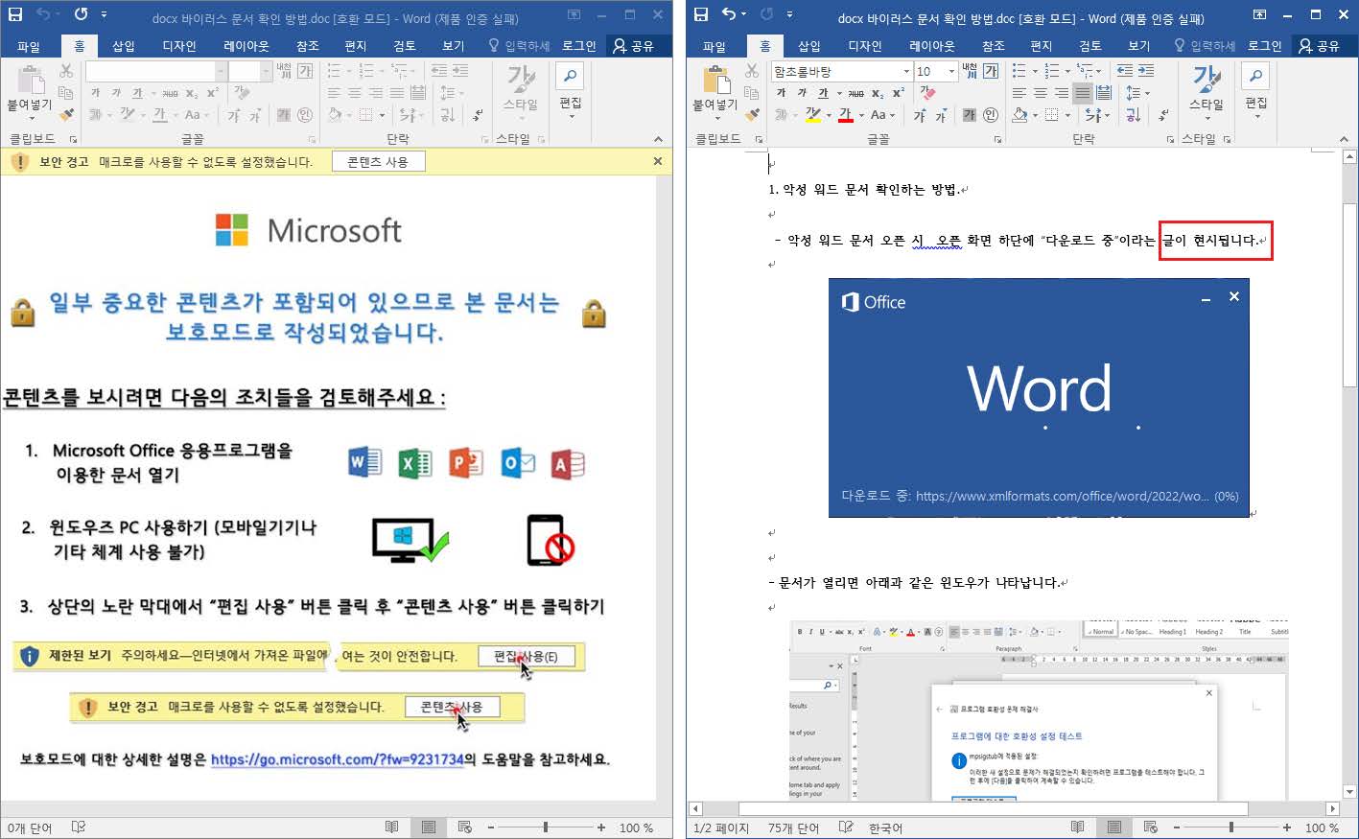Screen dimensions: 1359x839
Task: Click red font color button in right window
Action: [845, 115]
